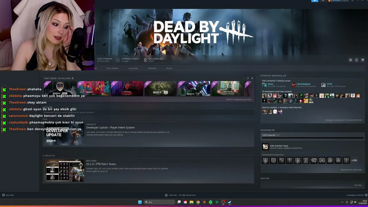Open Tartışmalar tab
Viewport: 368px width, 207px height.
(133, 68)
